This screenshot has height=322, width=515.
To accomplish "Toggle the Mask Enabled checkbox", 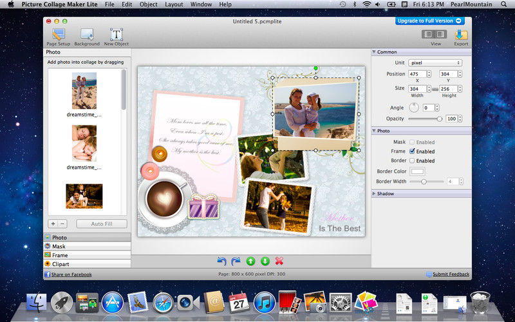I will pos(412,142).
